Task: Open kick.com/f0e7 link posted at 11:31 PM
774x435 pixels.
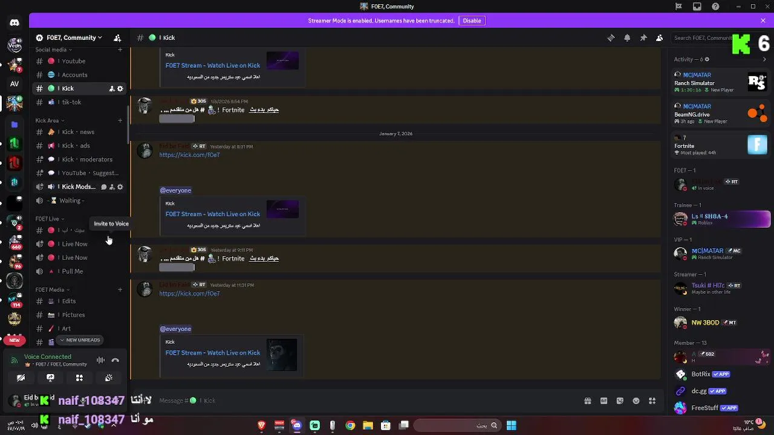Action: click(189, 294)
